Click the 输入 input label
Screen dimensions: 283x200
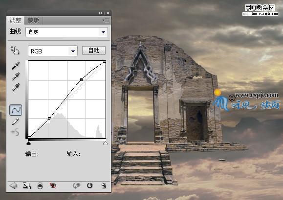(x=73, y=154)
